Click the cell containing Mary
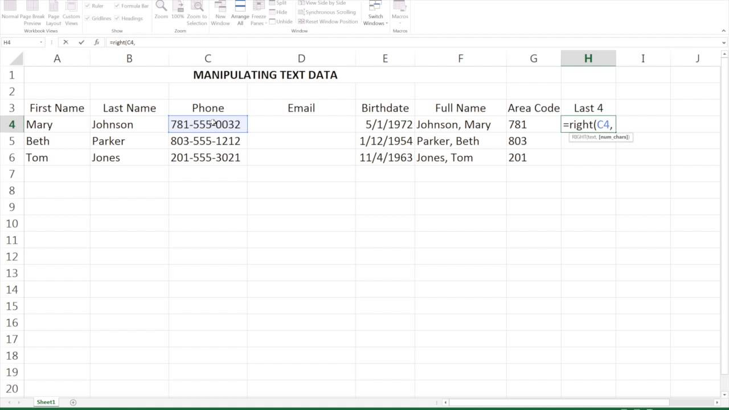This screenshot has height=410, width=729. (x=57, y=124)
